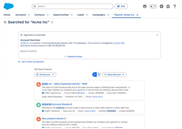The width and height of the screenshot is (182, 129).
Task: Expand the Leads tab chevron
Action: click(87, 15)
